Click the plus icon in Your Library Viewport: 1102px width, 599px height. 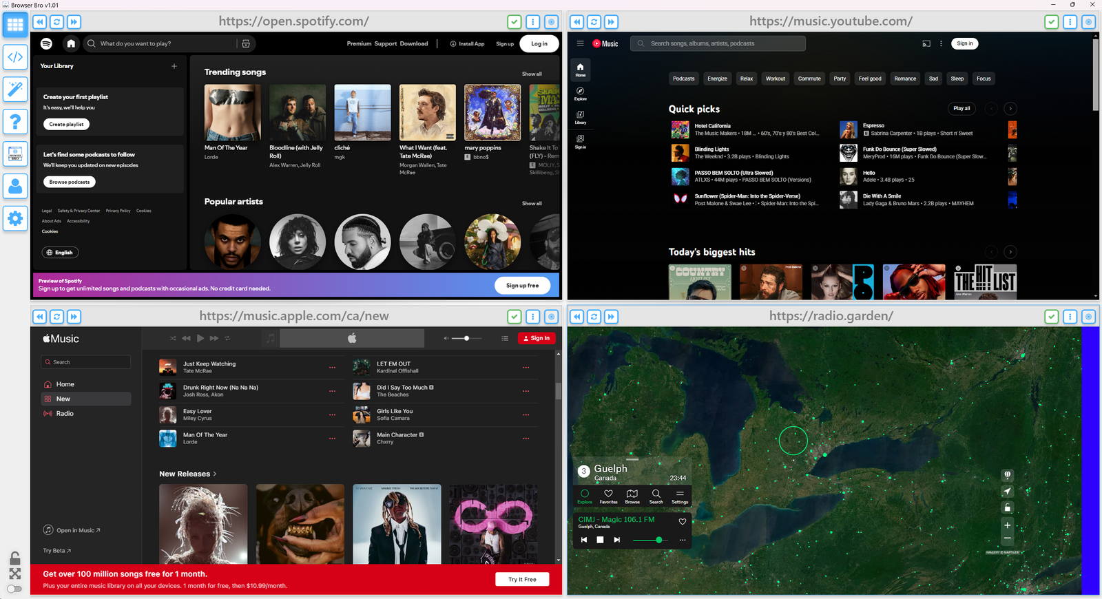point(174,66)
